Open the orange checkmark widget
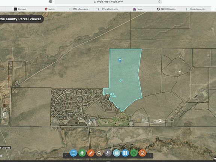216x162 pixels. click(x=142, y=153)
